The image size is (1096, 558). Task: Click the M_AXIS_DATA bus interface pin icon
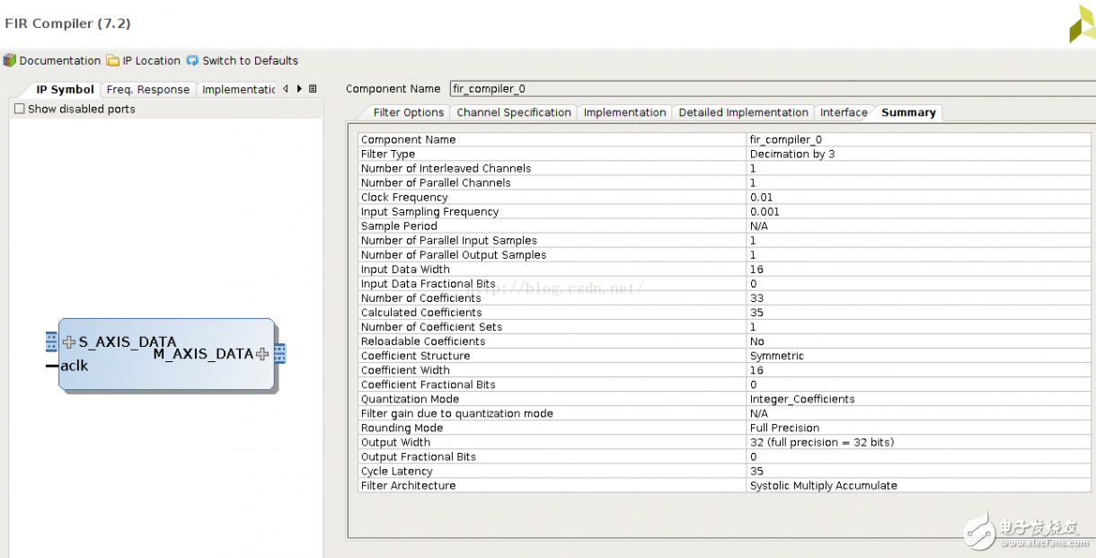[x=280, y=353]
